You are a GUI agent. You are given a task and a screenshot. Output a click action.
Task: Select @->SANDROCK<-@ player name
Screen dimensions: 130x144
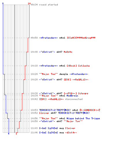pos(90,110)
